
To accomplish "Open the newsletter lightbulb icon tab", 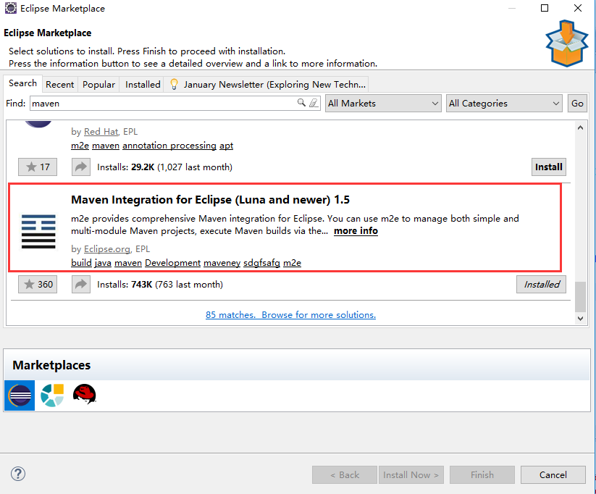I will pos(174,84).
